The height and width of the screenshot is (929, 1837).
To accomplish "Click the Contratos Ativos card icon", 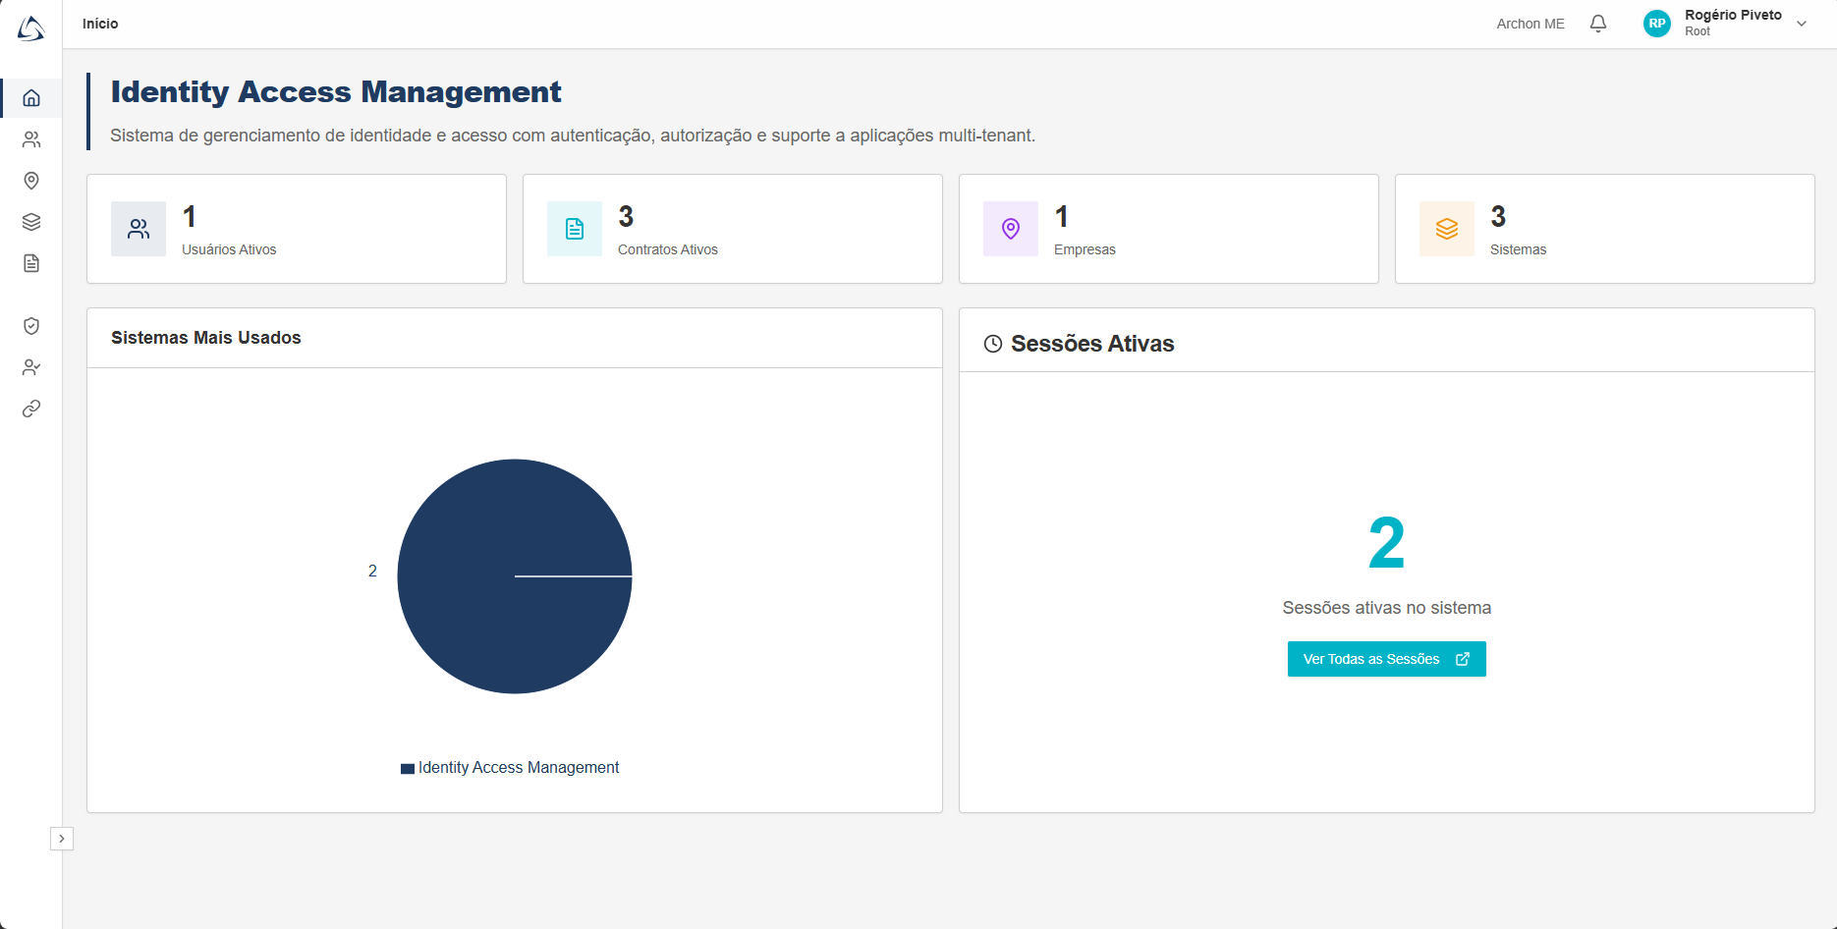I will pos(575,229).
